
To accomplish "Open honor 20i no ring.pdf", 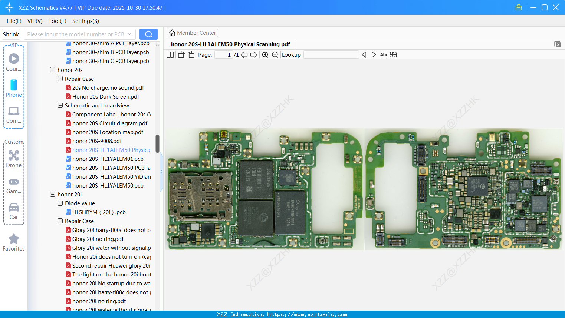I will pyautogui.click(x=99, y=301).
